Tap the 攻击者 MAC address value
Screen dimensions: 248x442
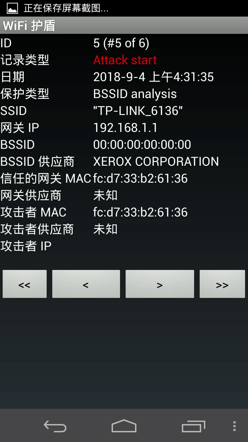point(141,212)
